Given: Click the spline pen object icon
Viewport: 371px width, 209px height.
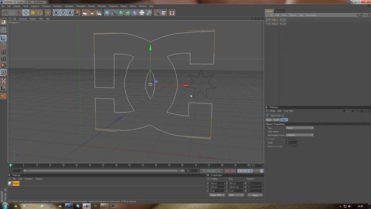Looking at the screenshot, I should tap(114, 13).
